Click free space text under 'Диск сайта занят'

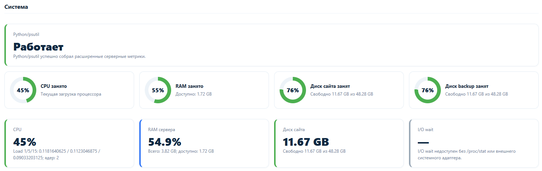pos(342,94)
